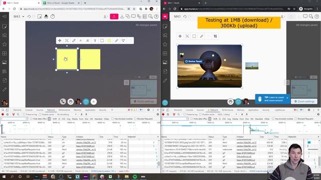Screen dimensions: 321x180
Task: Collapse the minimap toggle in left Mural window
Action: tap(126, 82)
